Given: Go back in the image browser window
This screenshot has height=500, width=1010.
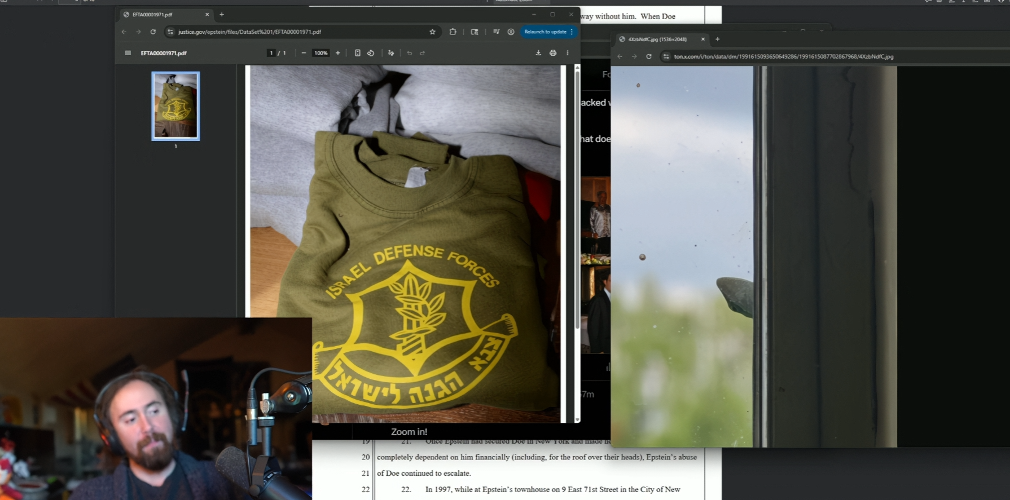Looking at the screenshot, I should (620, 56).
